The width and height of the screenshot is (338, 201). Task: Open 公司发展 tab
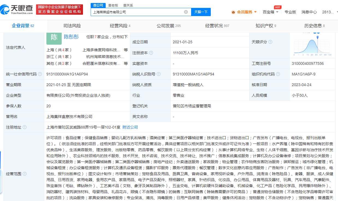point(169,26)
